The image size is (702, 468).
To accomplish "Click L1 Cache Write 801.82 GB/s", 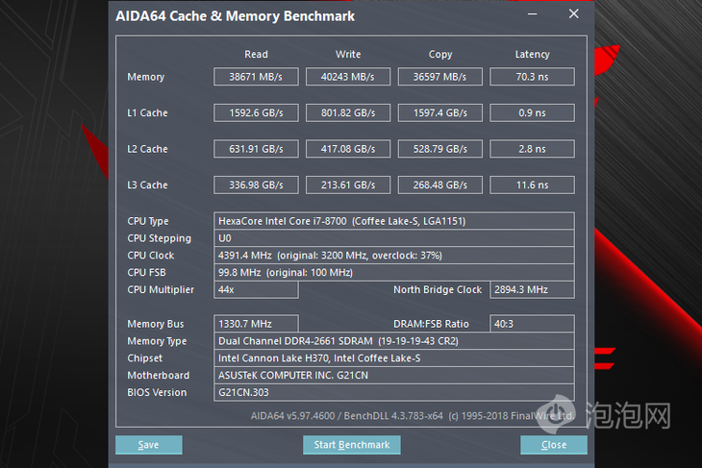I will tap(348, 112).
